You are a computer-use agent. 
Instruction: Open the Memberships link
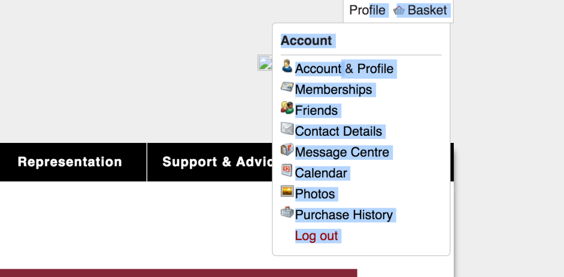click(x=333, y=90)
